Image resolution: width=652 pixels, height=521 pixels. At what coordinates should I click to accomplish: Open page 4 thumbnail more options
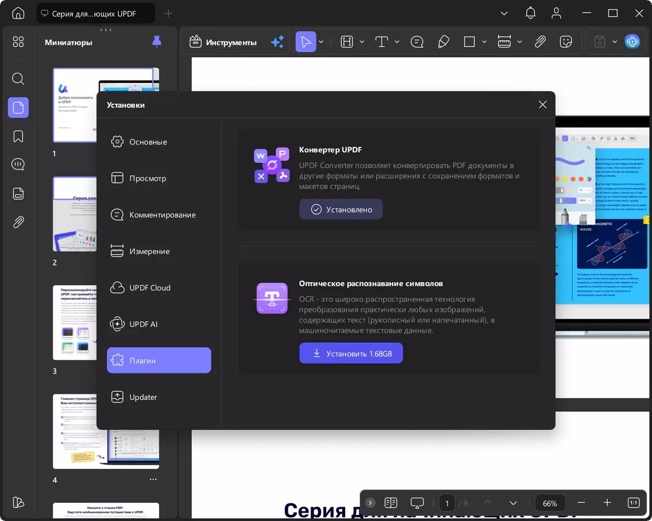pos(153,479)
